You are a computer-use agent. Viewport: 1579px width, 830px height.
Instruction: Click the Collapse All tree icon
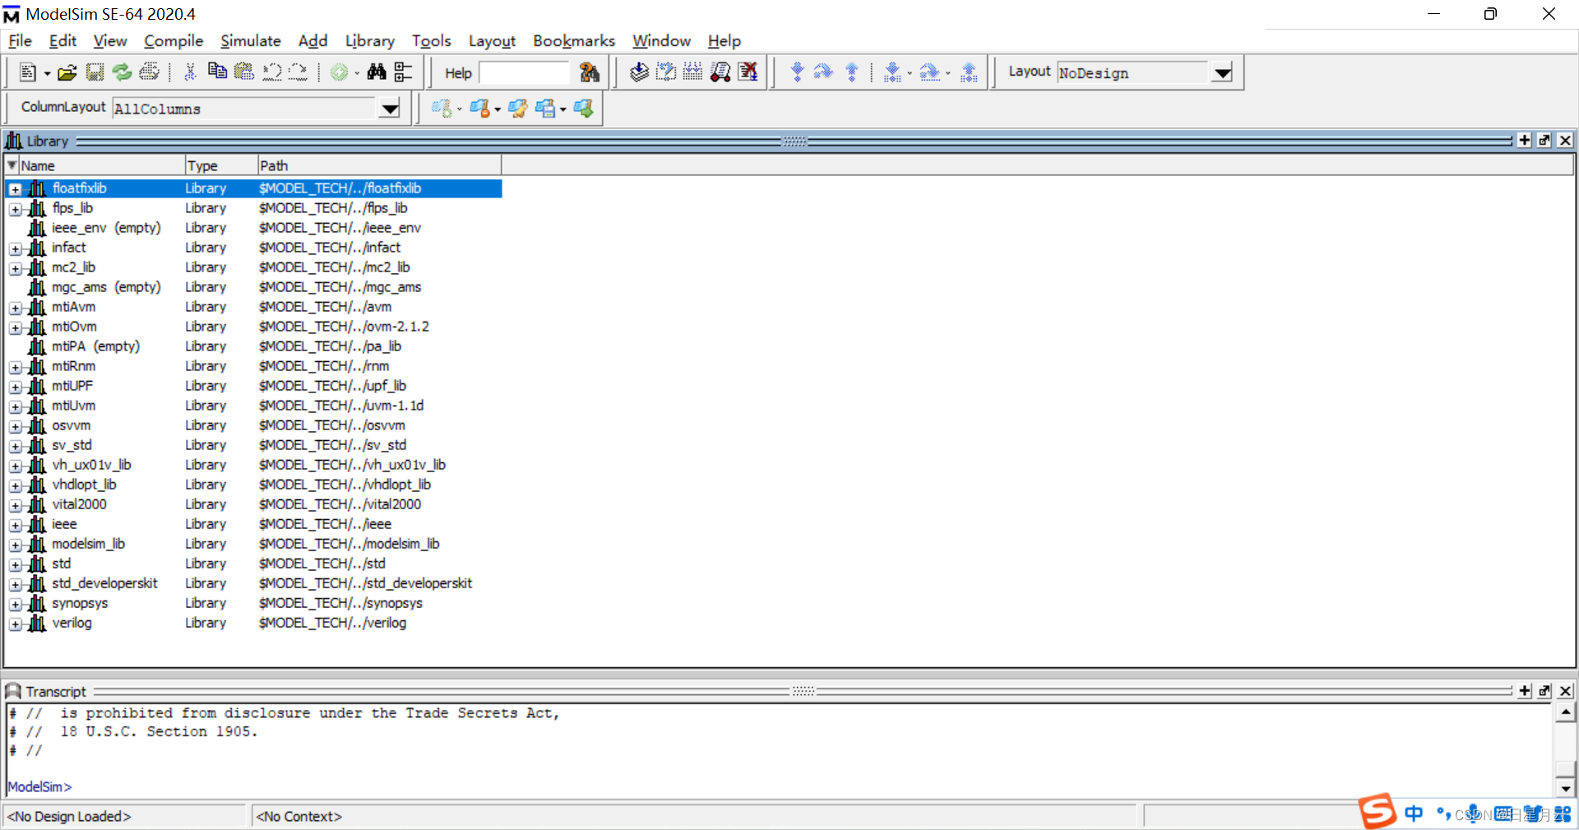coord(403,72)
